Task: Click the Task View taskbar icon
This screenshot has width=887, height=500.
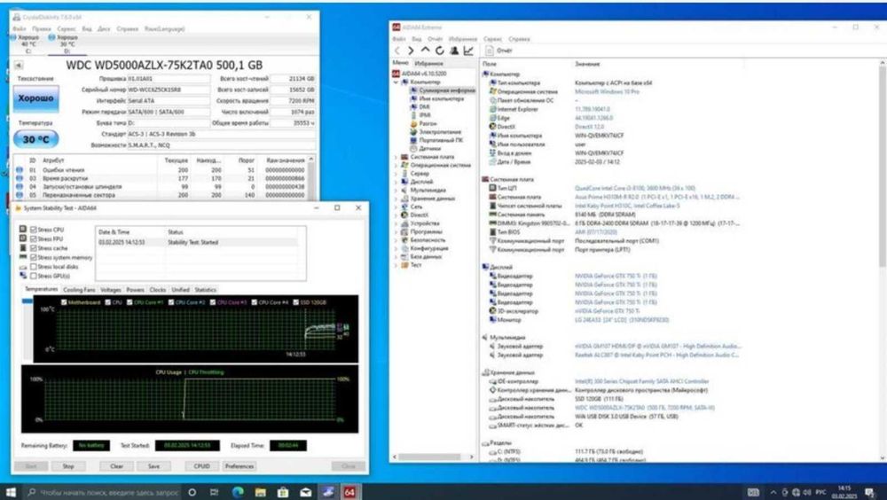Action: pyautogui.click(x=215, y=492)
